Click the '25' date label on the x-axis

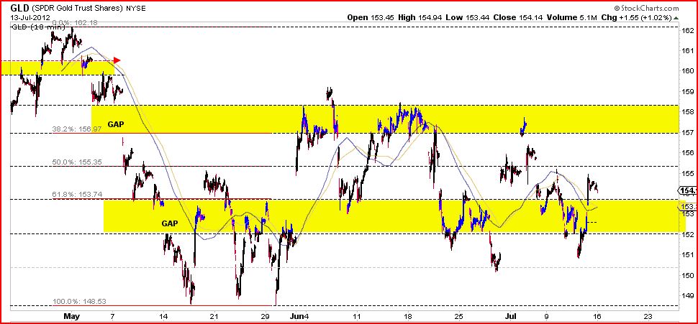(x=459, y=316)
